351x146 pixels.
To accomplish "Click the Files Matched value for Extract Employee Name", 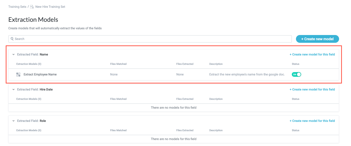I will coord(114,74).
